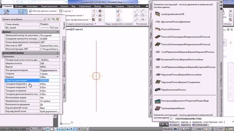Click the wrench customize icon on command line
Viewport: 234px width, 131px height.
click(167, 124)
